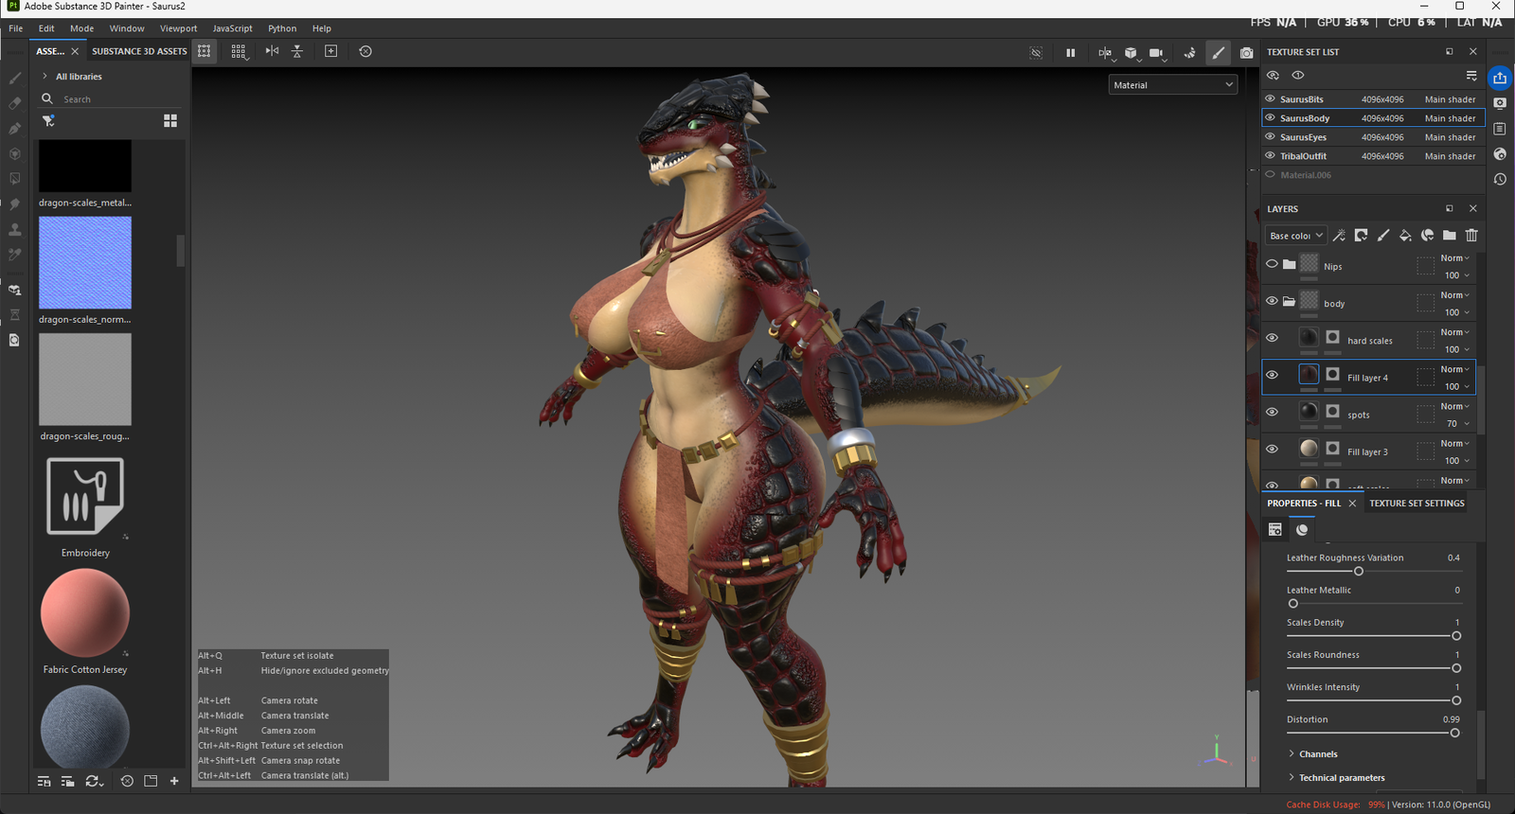Delete layer with the trash icon

coord(1471,236)
